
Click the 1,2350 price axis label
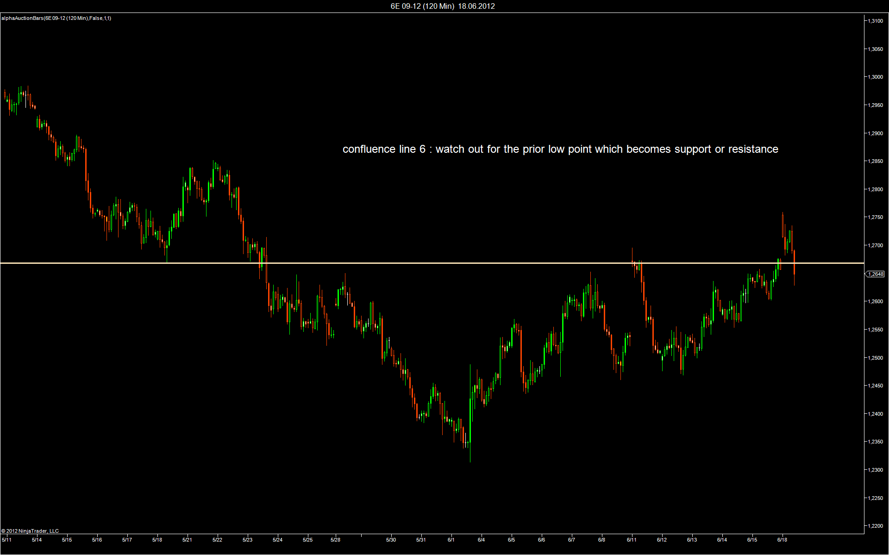[875, 442]
